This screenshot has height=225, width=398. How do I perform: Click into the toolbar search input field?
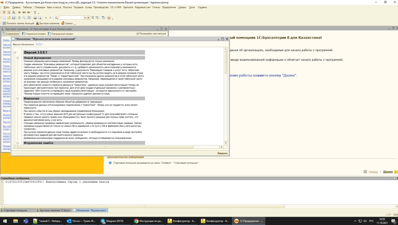pyautogui.click(x=71, y=18)
